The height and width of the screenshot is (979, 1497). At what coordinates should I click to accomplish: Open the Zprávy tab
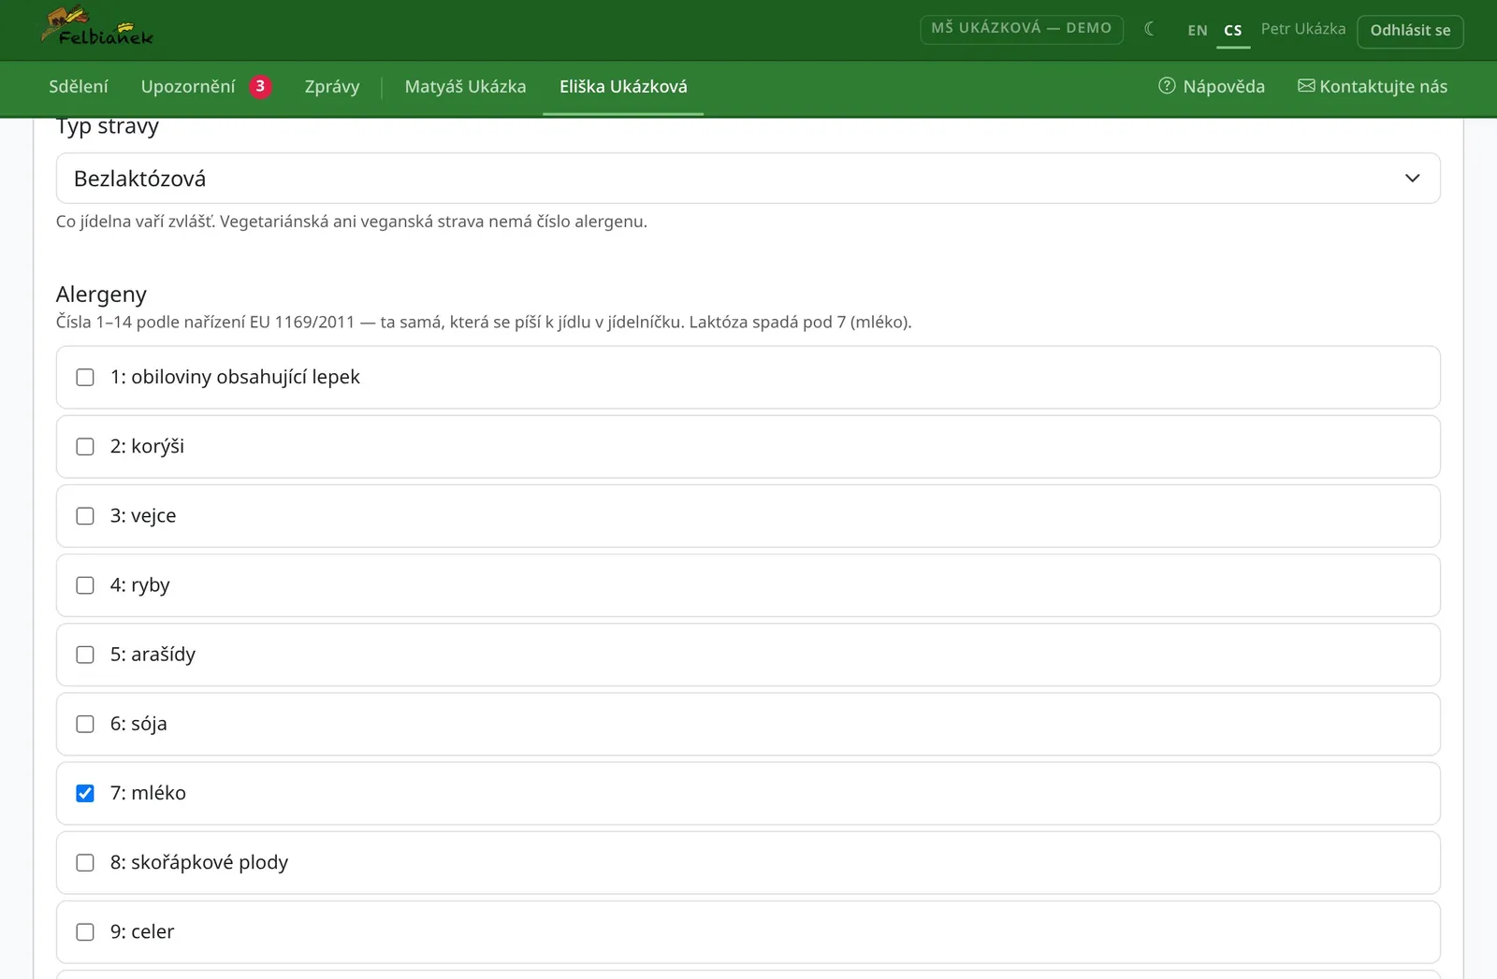tap(332, 87)
